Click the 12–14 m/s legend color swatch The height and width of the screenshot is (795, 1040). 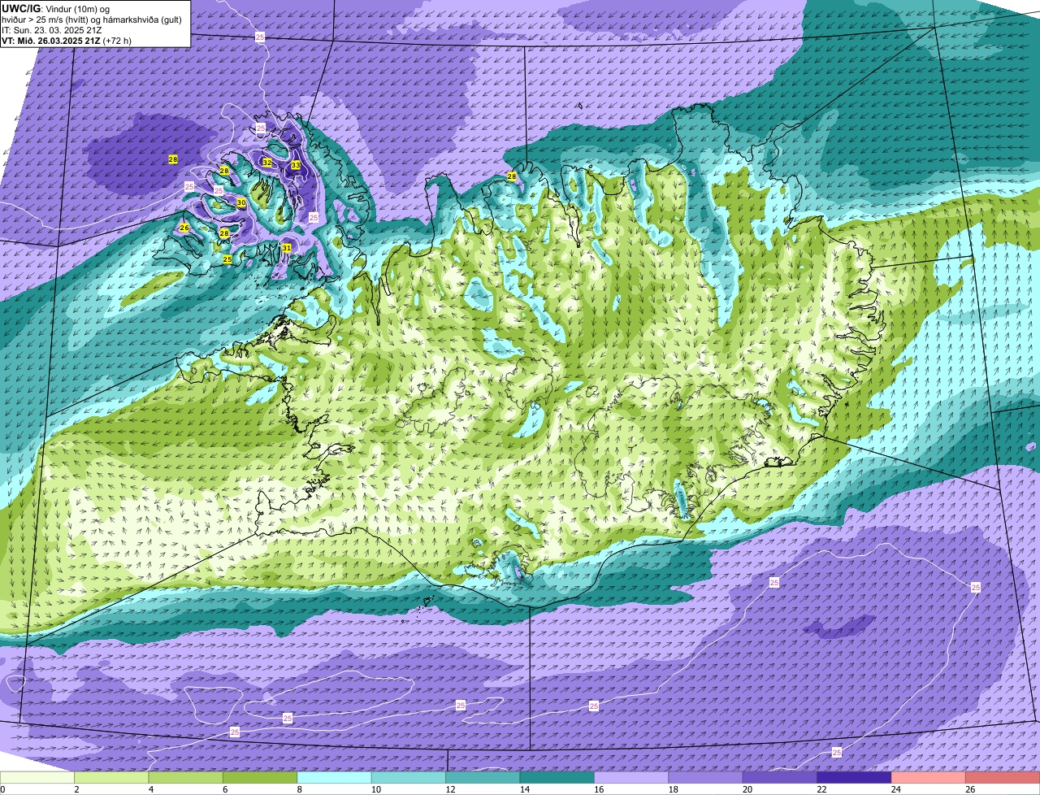[483, 778]
